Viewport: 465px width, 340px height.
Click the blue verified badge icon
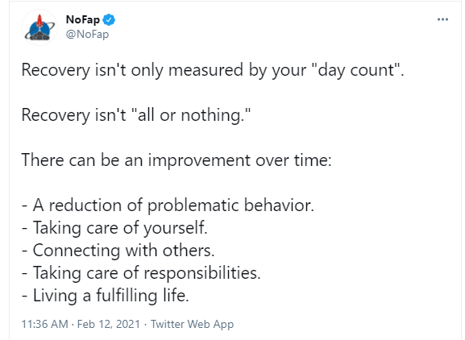point(109,20)
